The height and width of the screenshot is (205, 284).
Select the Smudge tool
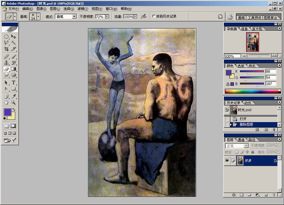coord(6,75)
